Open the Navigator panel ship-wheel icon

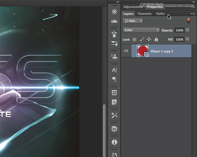point(114,12)
